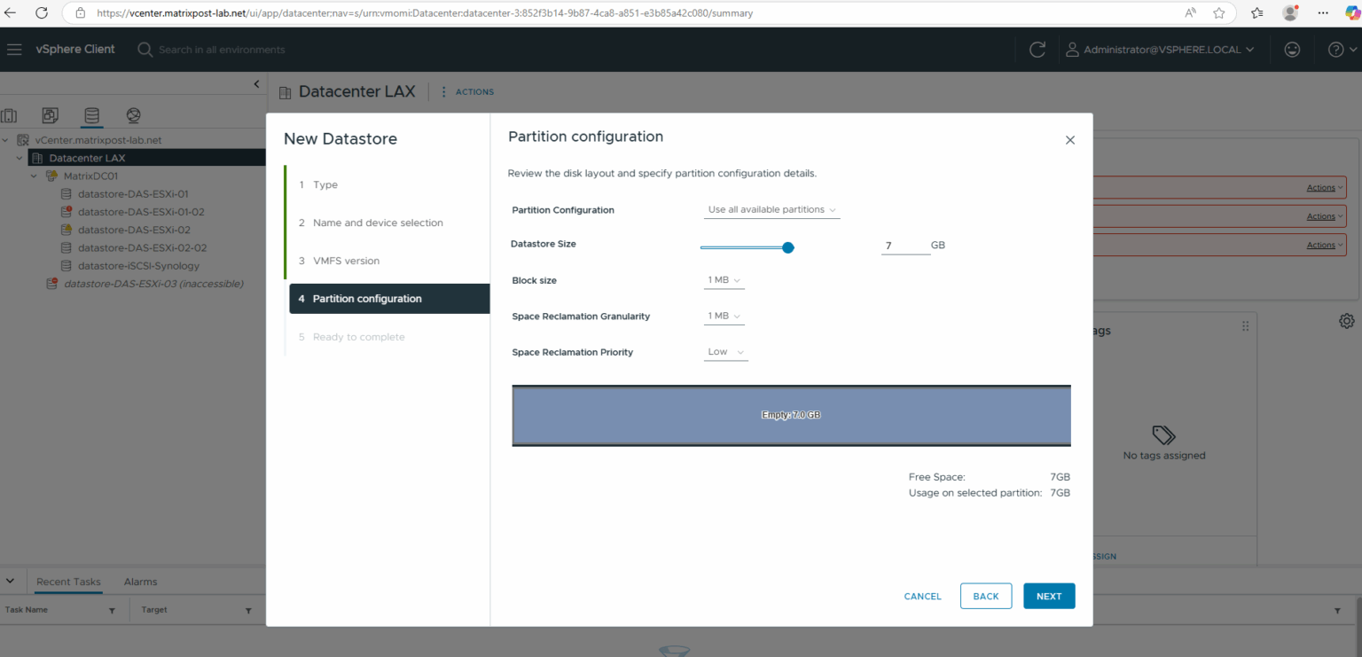1362x657 pixels.
Task: Open the Hosts and Clusters inventory icon
Action: 9,115
